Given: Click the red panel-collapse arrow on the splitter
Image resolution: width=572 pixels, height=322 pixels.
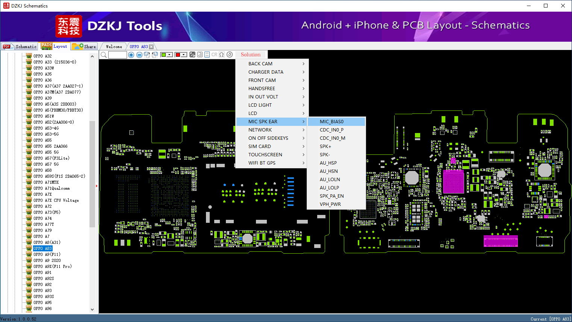Looking at the screenshot, I should pos(97,186).
